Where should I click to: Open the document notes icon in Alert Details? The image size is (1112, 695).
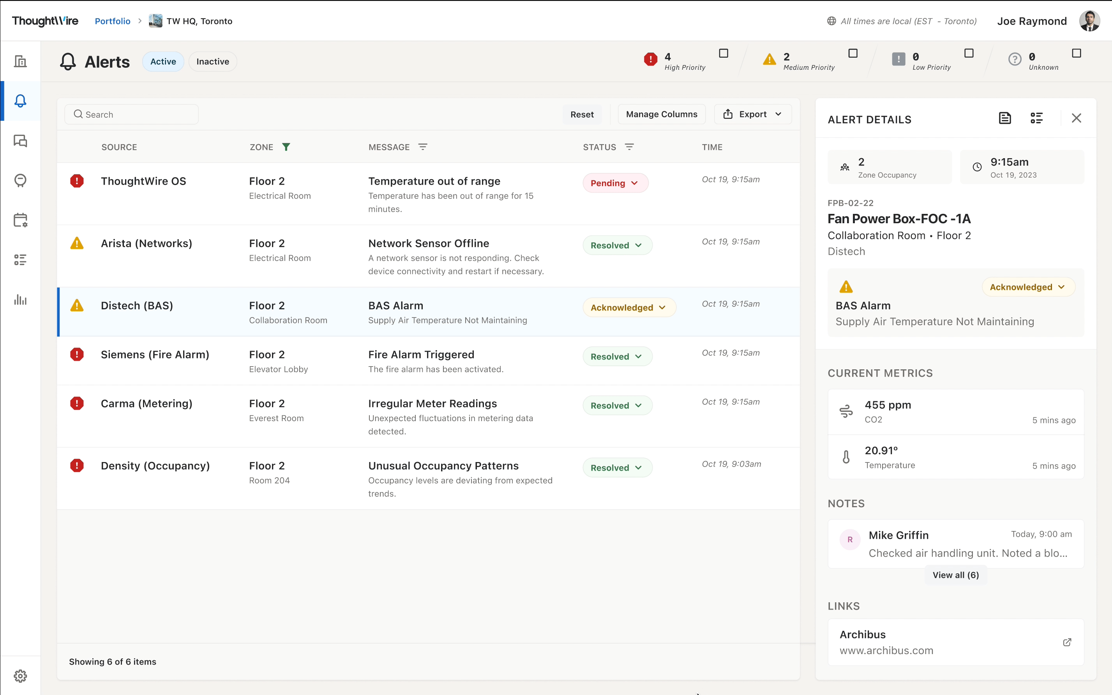tap(1005, 118)
